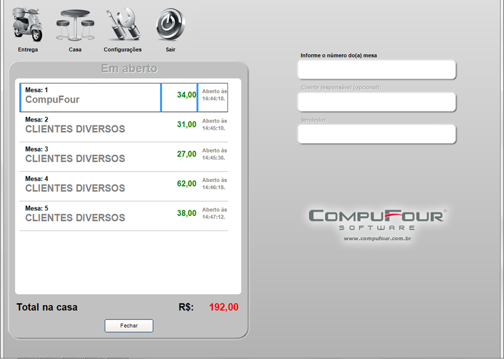
Task: Open the Entrega scooter icon
Action: (28, 25)
